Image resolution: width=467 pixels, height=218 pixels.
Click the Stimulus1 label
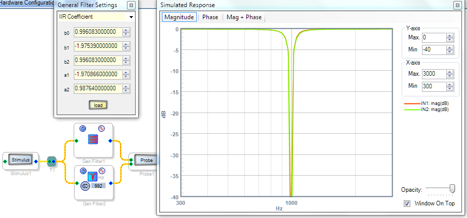(x=21, y=174)
